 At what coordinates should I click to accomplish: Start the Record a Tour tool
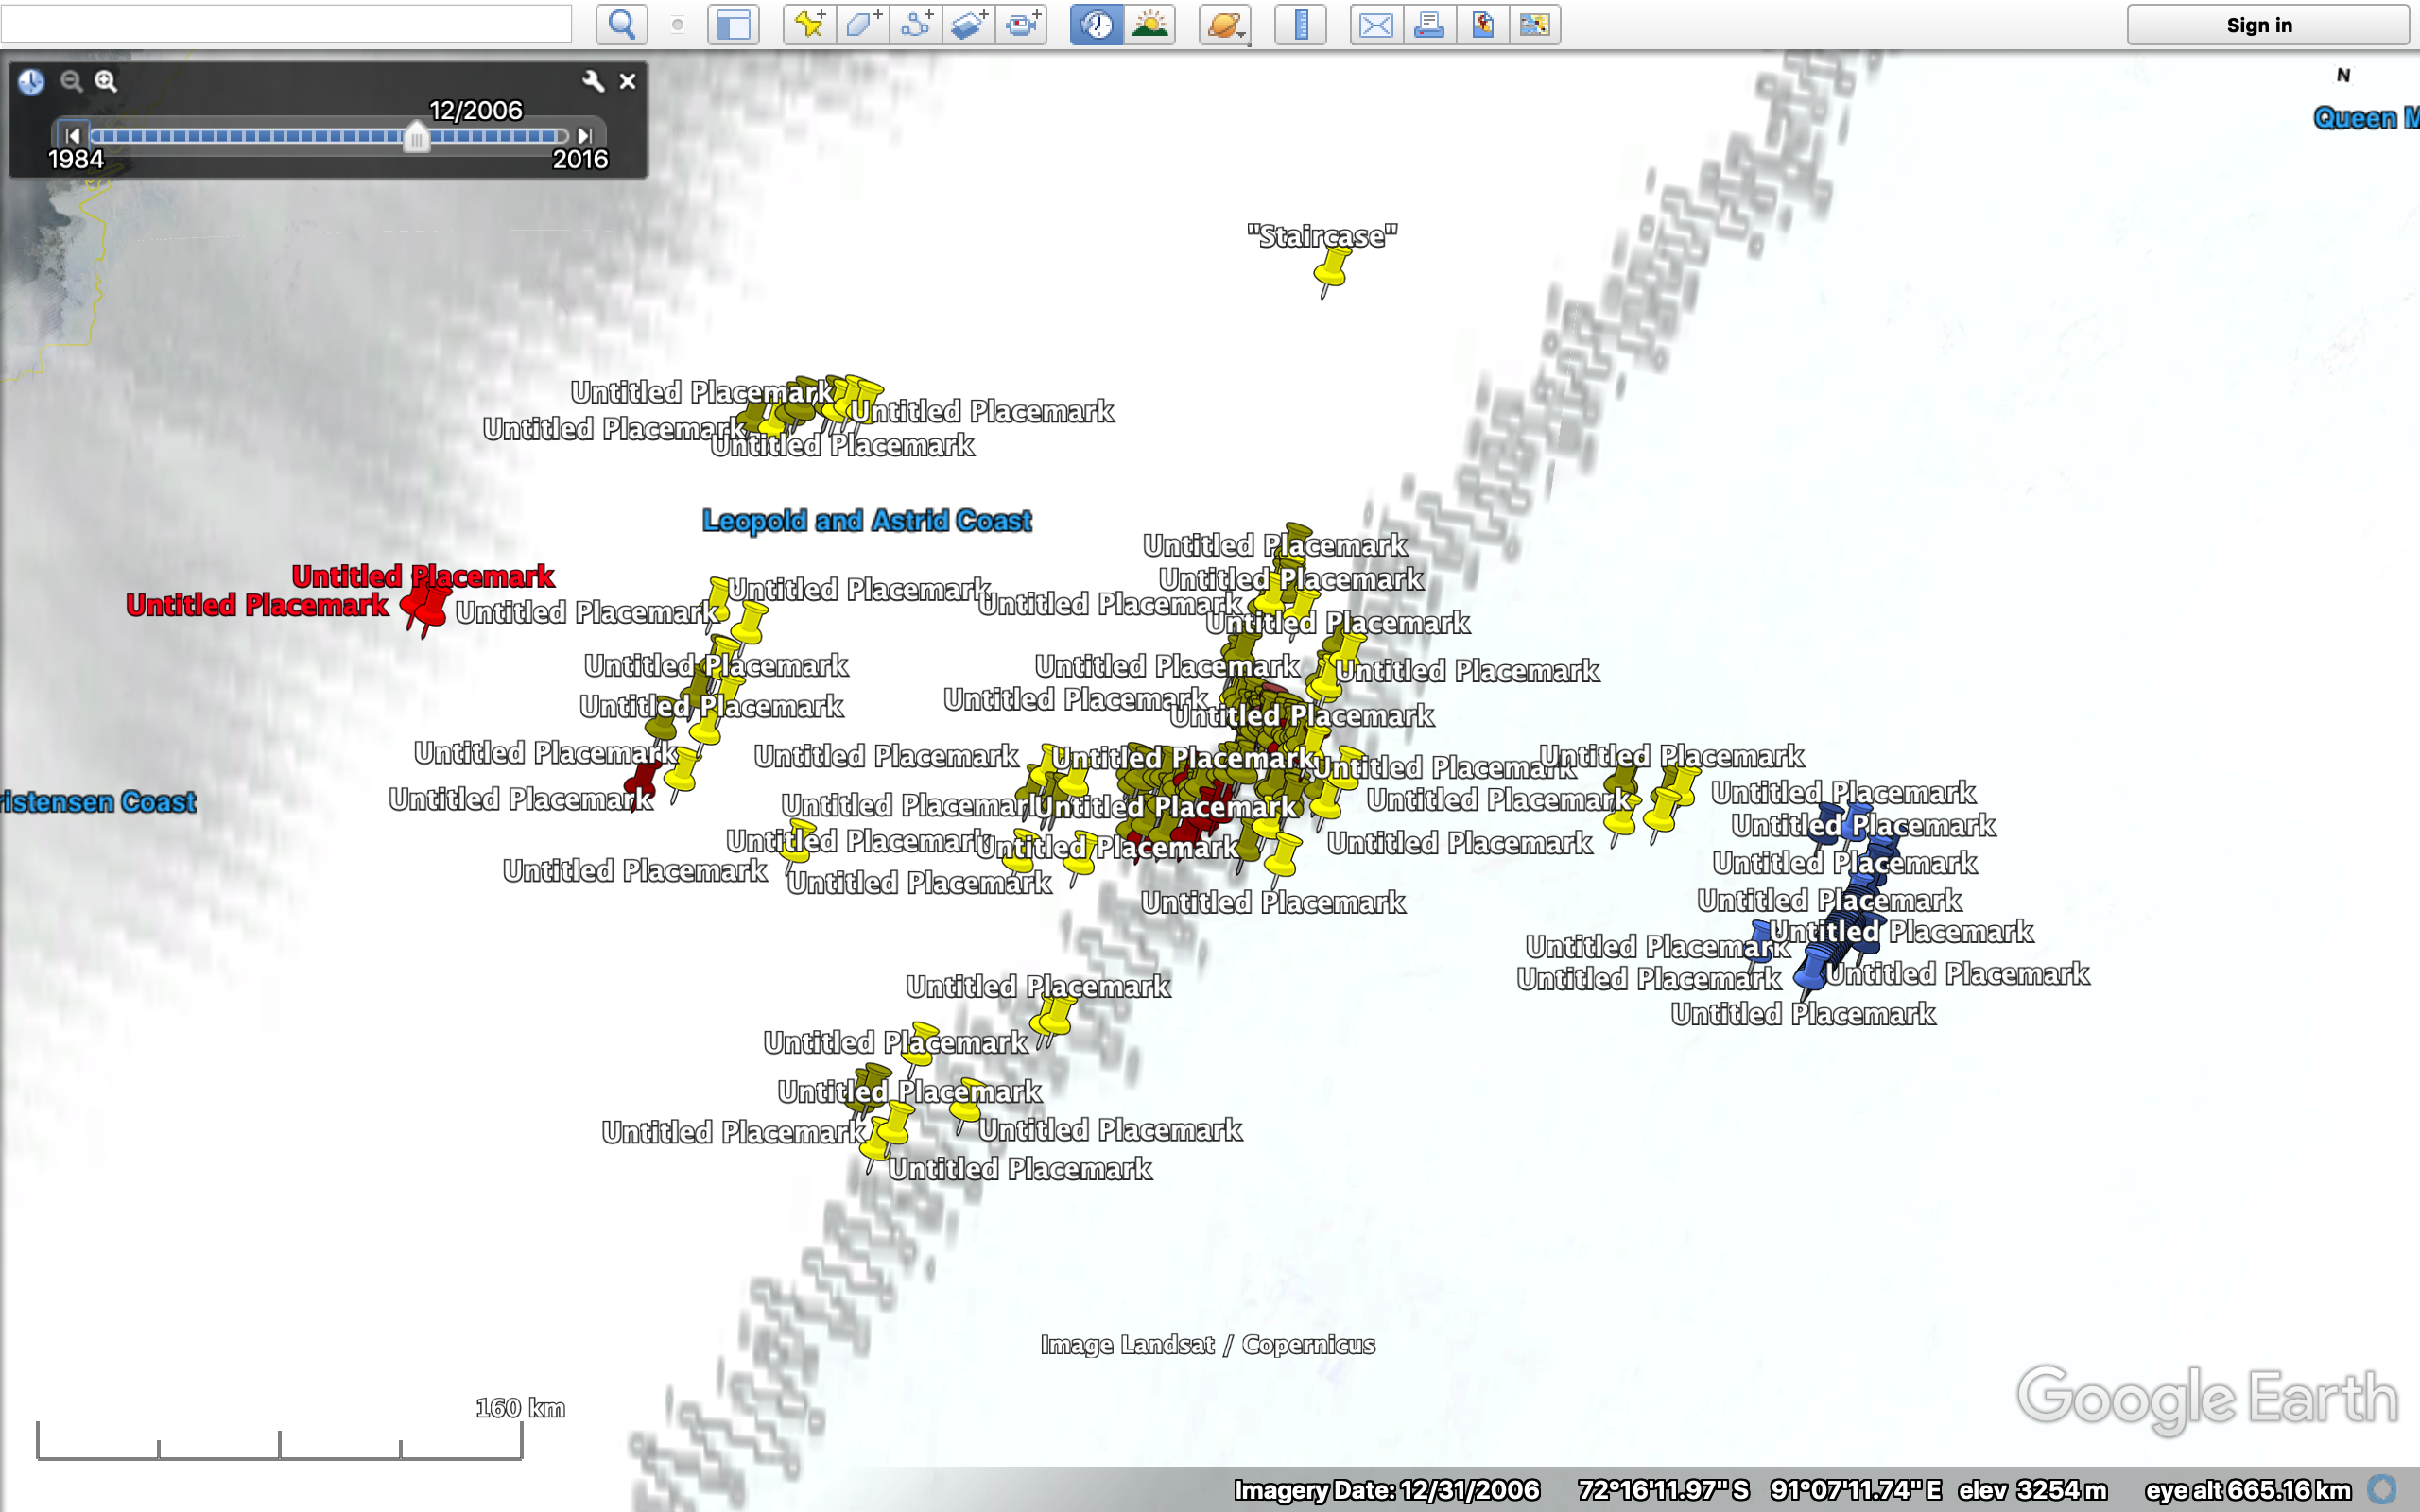coord(1022,24)
